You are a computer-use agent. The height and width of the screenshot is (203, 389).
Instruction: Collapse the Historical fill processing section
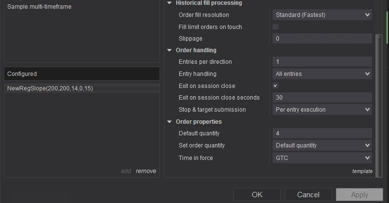pyautogui.click(x=170, y=3)
